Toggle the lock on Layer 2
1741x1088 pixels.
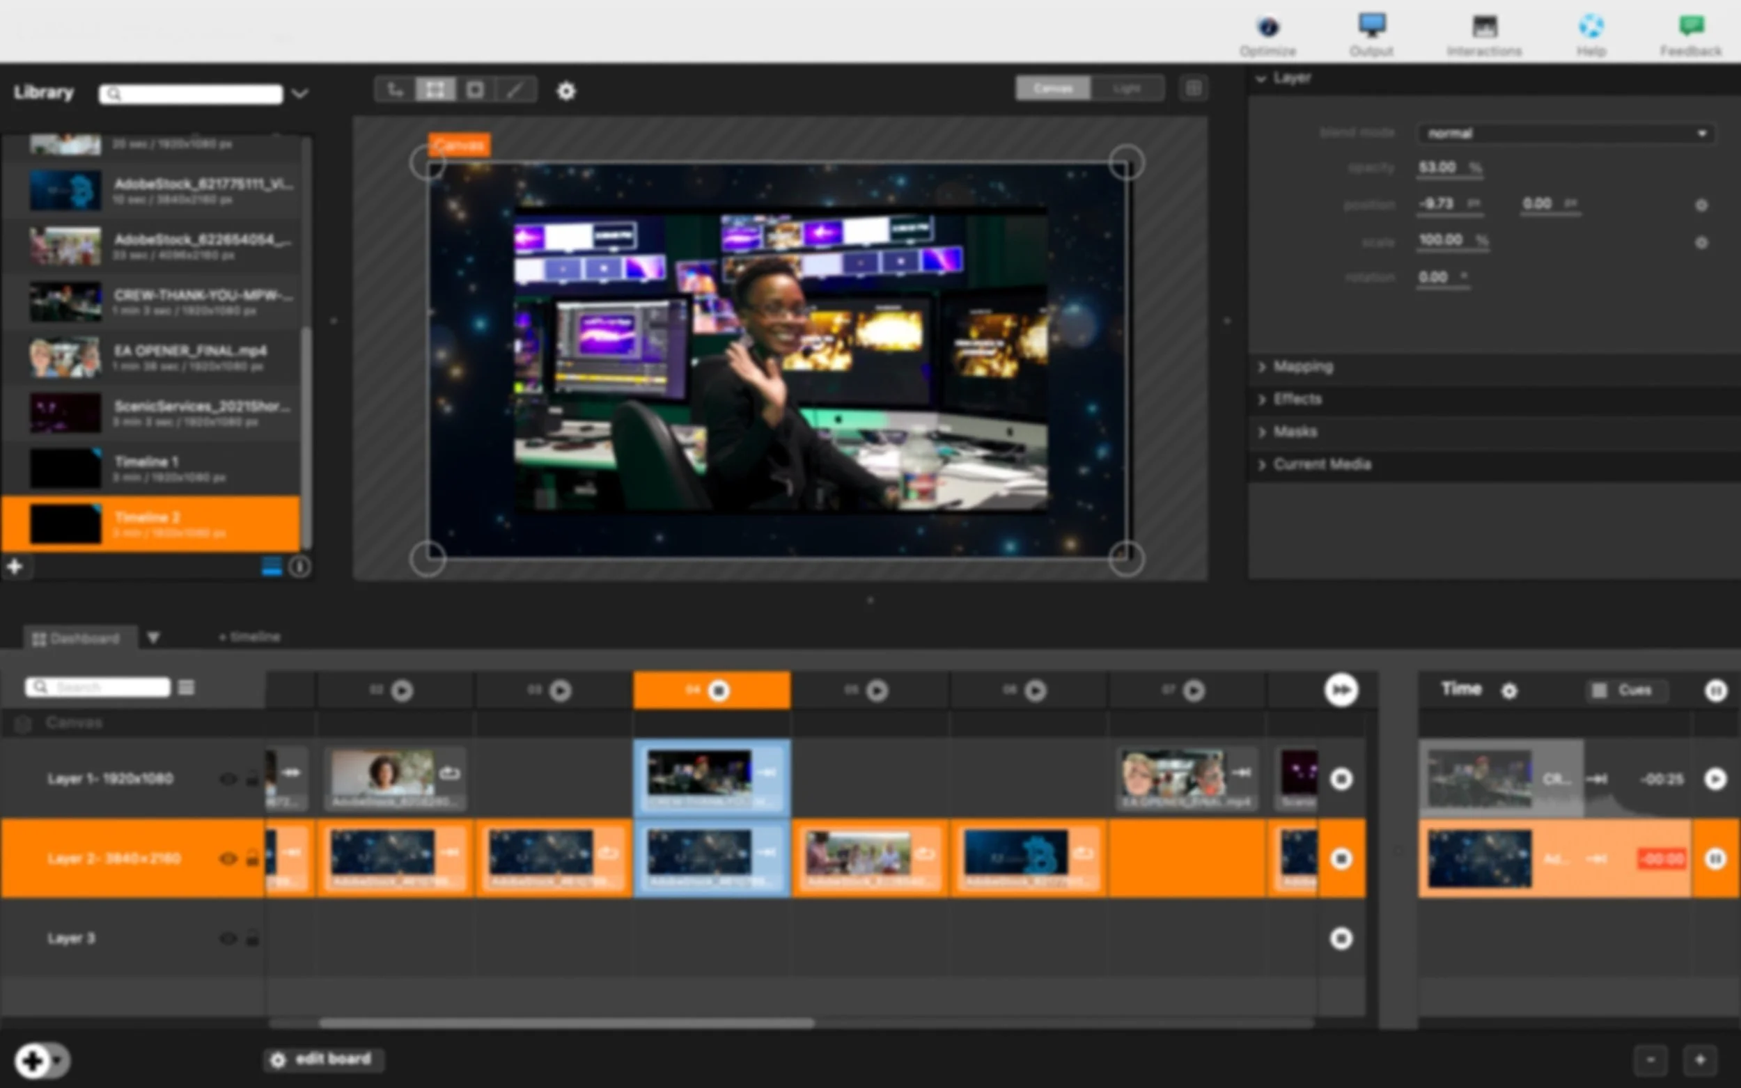252,858
